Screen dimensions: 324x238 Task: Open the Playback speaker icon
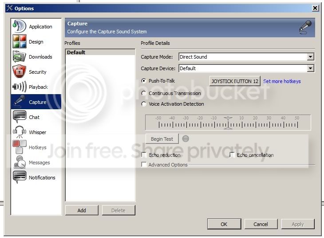(x=20, y=87)
